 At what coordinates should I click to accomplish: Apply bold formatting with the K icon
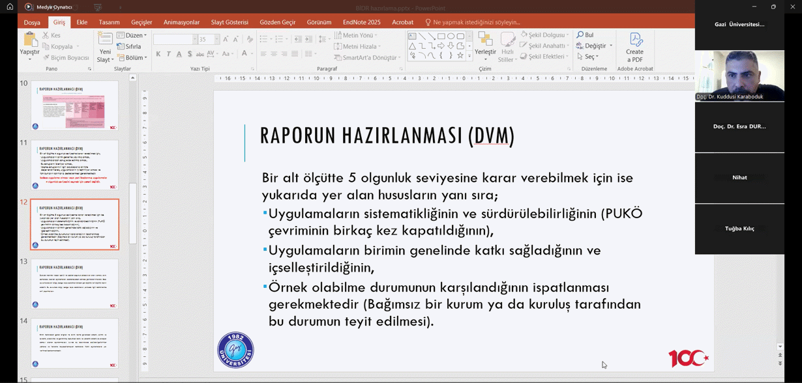pos(158,53)
